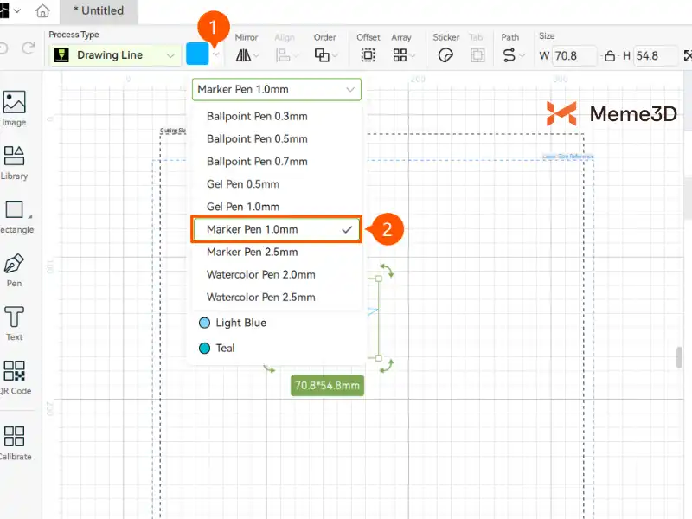
Task: Click the home icon
Action: [42, 11]
